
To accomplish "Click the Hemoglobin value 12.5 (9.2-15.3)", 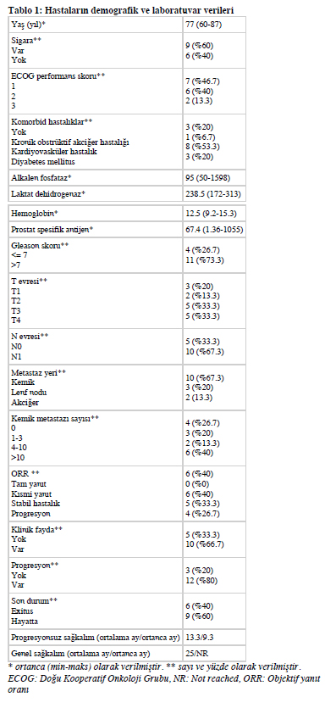I will 212,213.
